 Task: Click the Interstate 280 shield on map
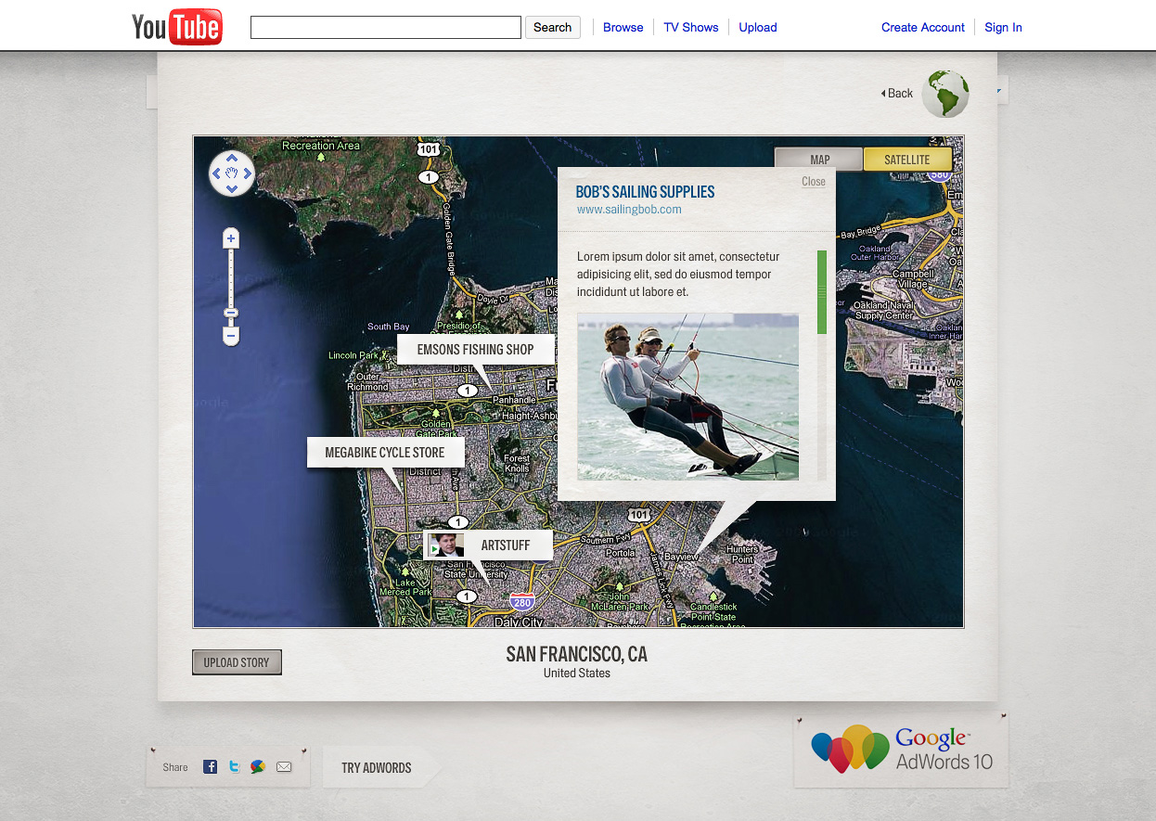coord(522,602)
